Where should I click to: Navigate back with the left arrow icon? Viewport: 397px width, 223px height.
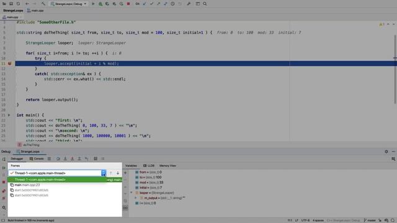[x=27, y=4]
